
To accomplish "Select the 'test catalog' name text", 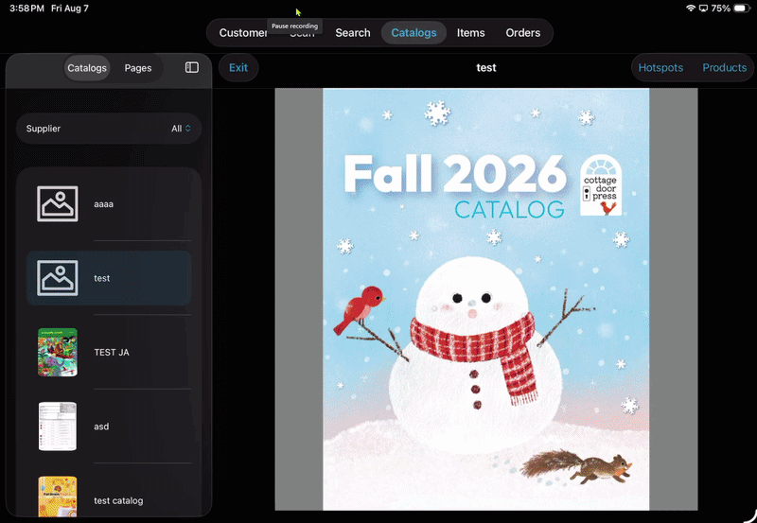I will 118,501.
